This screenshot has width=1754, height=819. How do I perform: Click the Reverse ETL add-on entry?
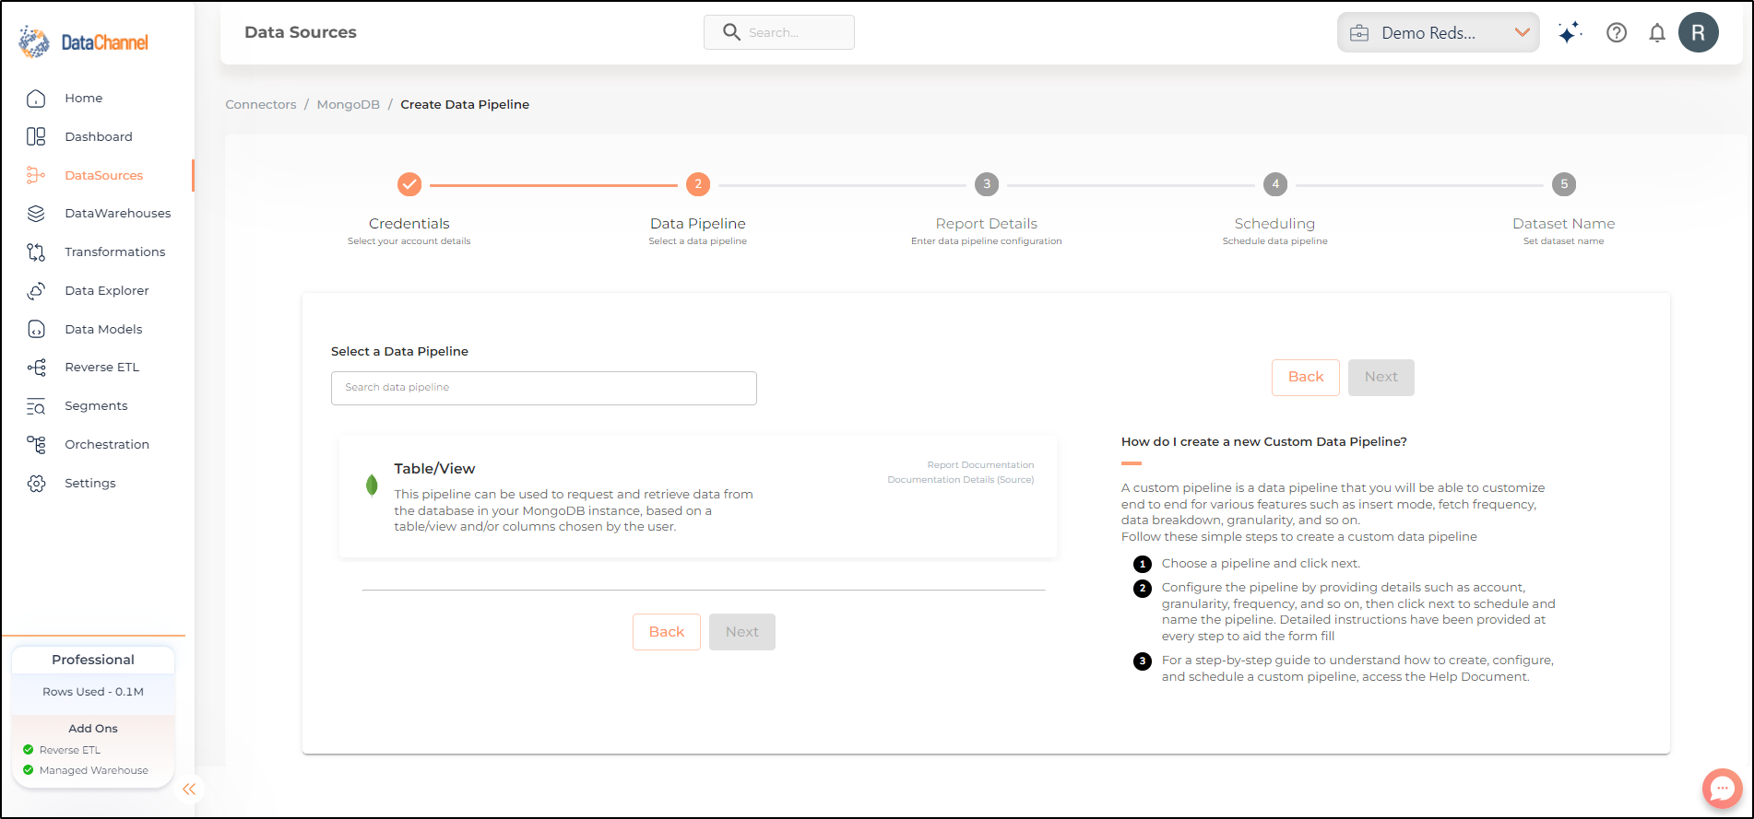tap(62, 750)
